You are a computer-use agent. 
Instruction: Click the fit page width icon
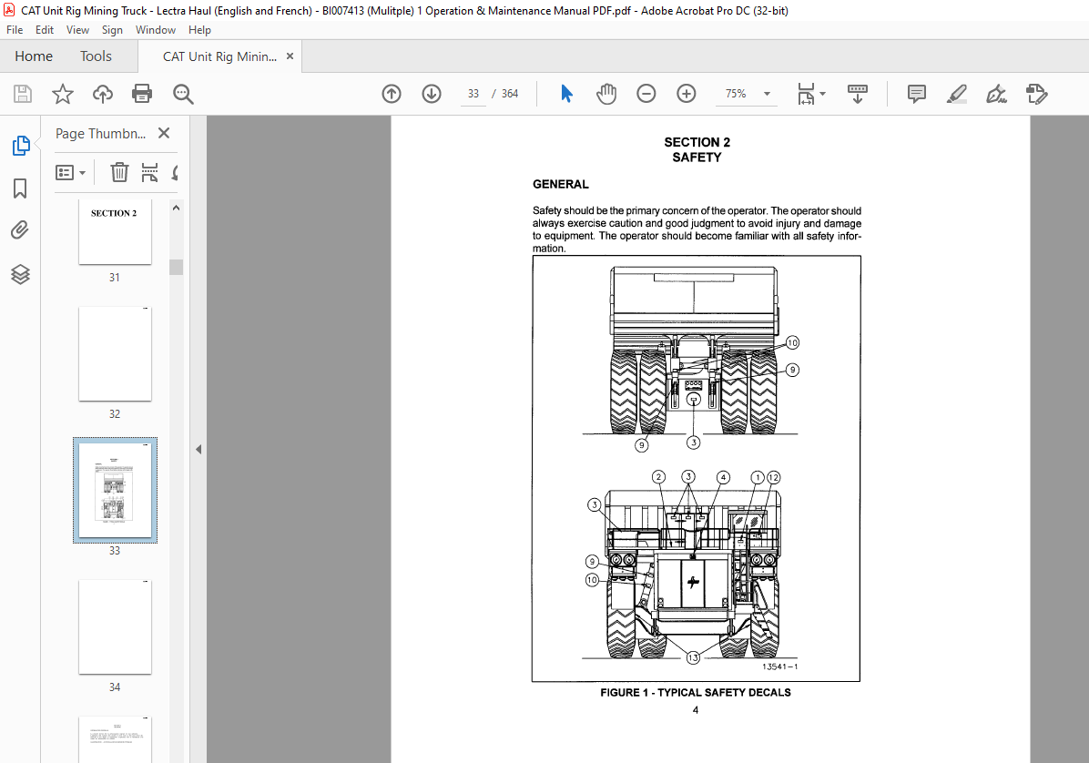806,94
